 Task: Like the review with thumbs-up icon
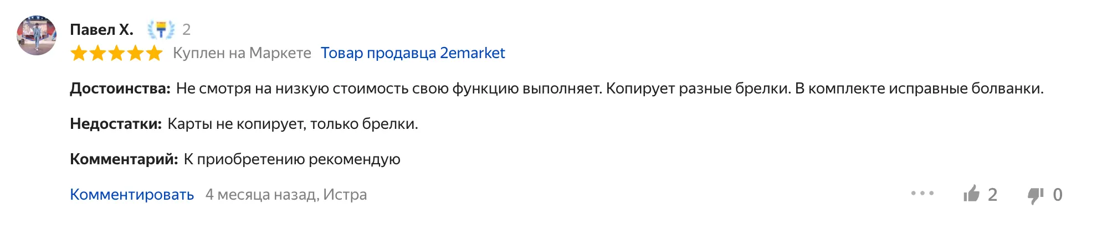click(971, 194)
